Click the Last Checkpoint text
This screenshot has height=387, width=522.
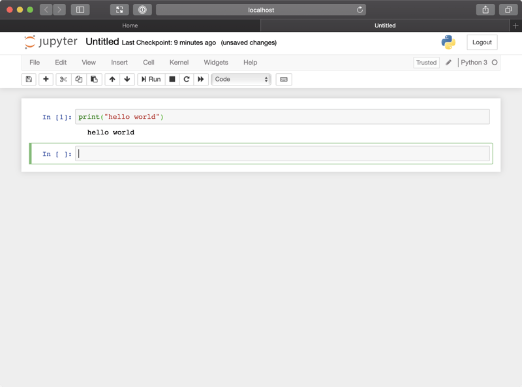tap(168, 42)
